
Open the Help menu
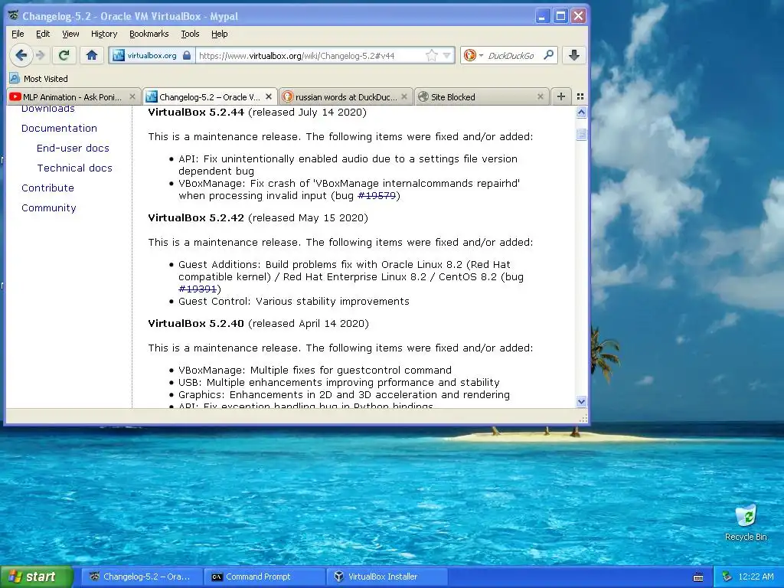pos(220,34)
